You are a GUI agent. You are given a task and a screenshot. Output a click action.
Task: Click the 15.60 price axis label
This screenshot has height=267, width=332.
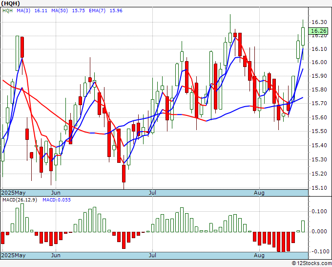(319, 117)
